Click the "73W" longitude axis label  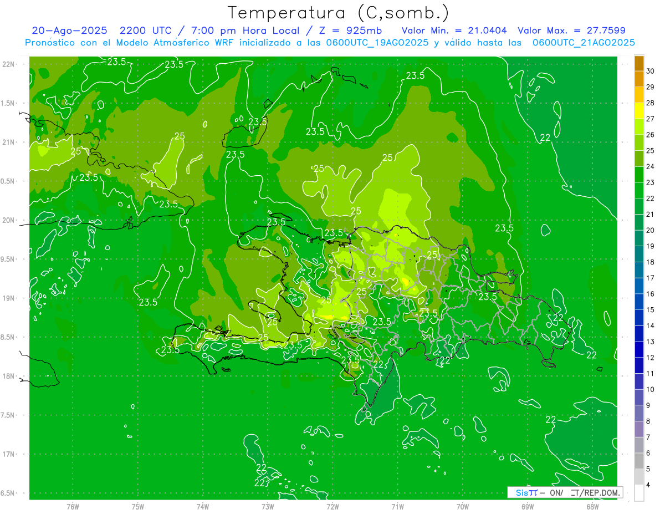tap(268, 507)
